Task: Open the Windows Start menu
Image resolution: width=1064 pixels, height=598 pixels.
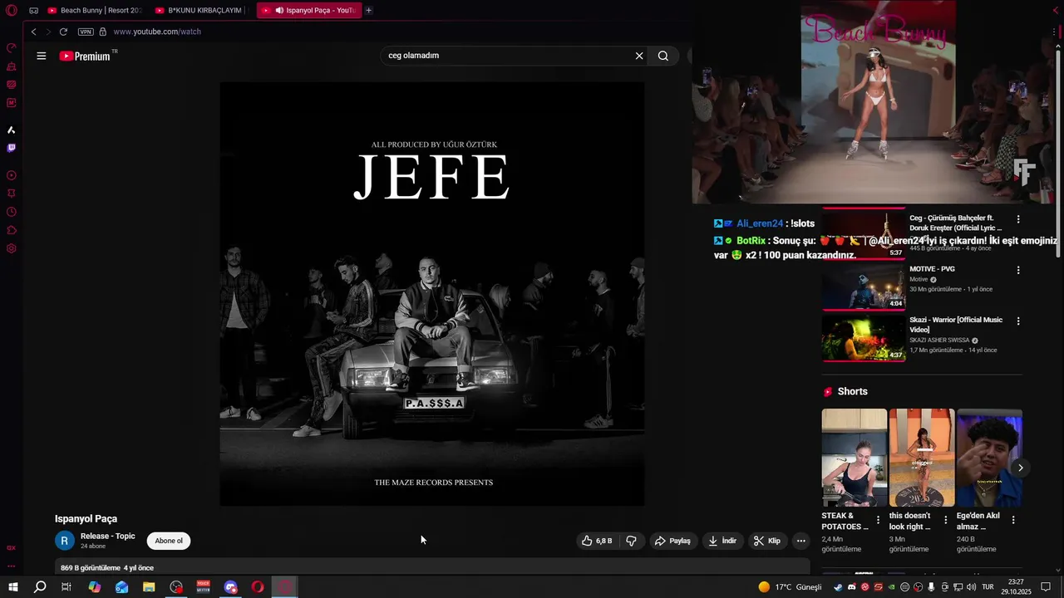Action: coord(13,586)
